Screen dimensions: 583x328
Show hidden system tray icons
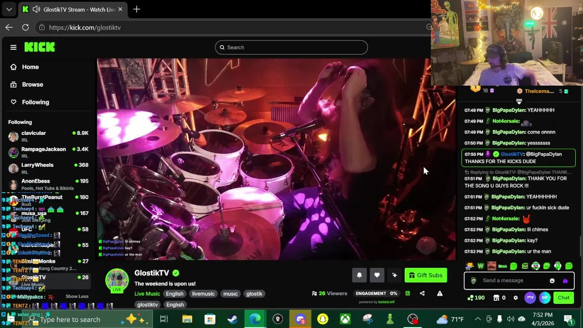click(477, 319)
